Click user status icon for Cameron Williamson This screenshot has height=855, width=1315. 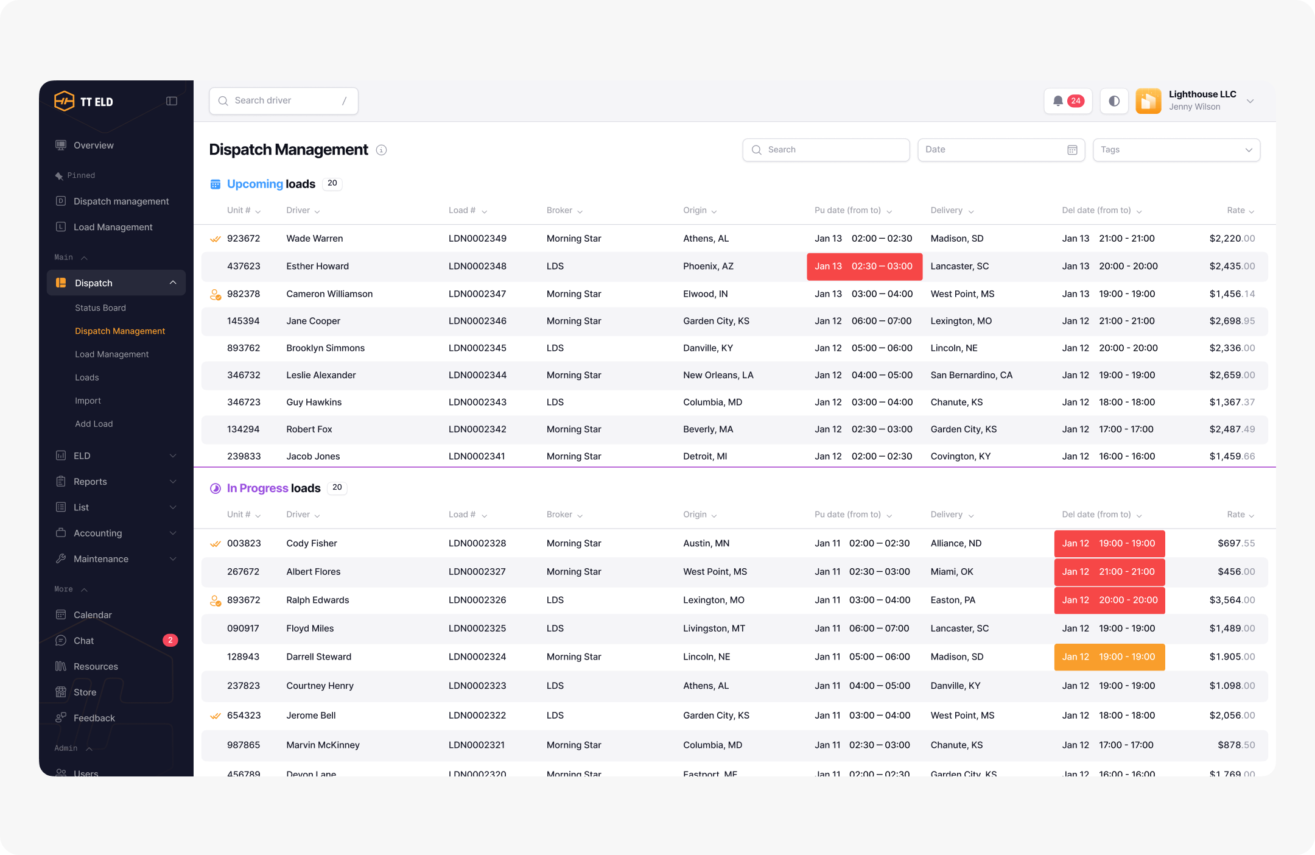pos(215,294)
